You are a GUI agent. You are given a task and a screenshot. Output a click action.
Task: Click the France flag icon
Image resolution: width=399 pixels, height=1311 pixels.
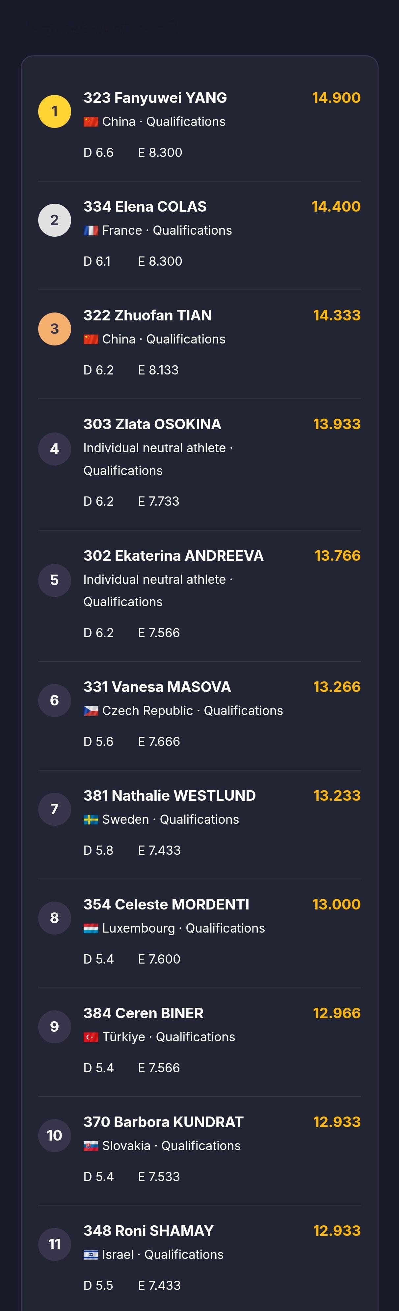[91, 230]
